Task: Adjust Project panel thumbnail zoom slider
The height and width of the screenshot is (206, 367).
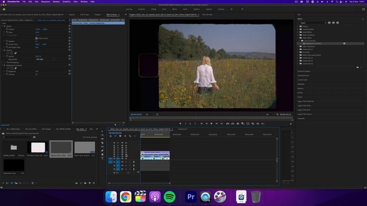Action: [x=25, y=183]
